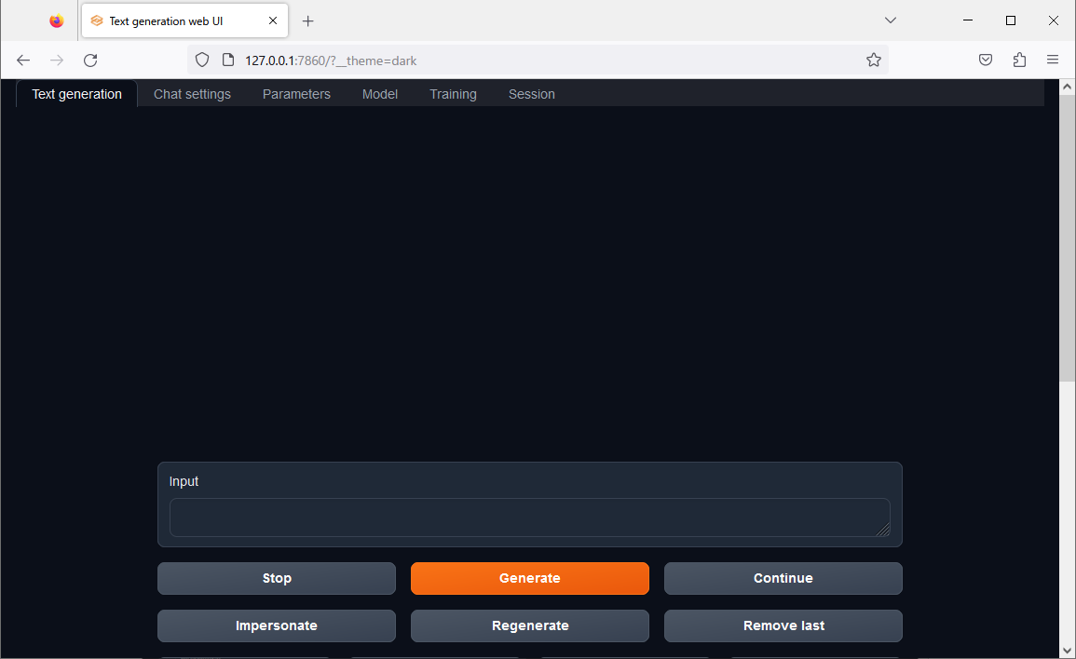Screen dimensions: 1076x659
Task: Open the Save to Pocket icon
Action: 986,61
